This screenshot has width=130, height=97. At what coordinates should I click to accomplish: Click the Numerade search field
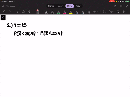pos(11,6)
